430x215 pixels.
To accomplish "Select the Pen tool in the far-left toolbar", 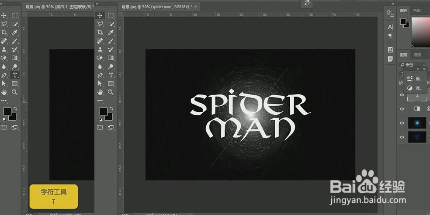I will click(4, 75).
